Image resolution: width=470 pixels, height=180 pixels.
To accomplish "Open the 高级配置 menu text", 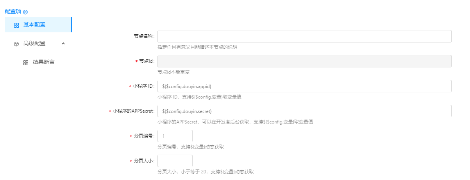I will [34, 44].
